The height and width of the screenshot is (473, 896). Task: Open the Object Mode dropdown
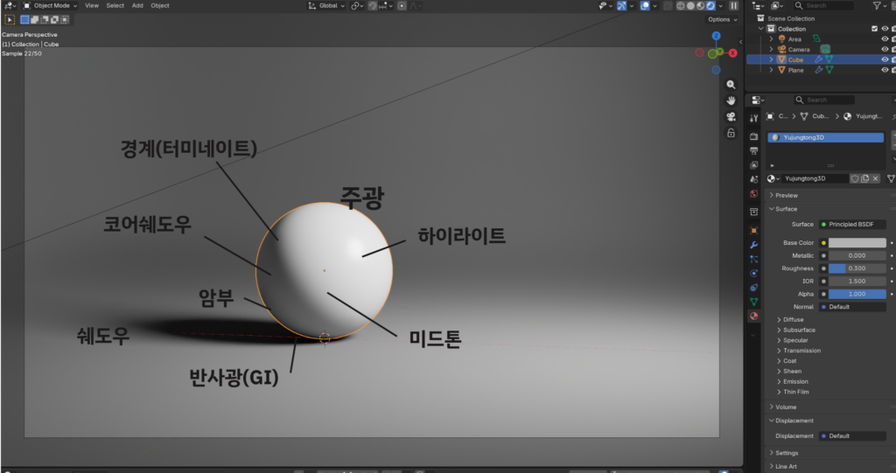[x=50, y=6]
